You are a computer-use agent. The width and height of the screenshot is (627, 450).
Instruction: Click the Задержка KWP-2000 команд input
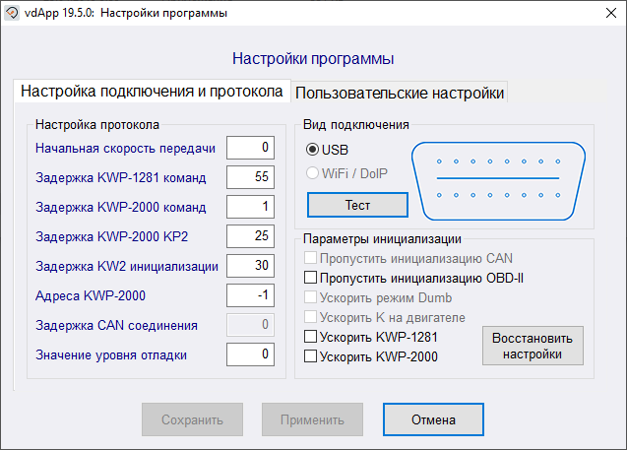point(250,207)
